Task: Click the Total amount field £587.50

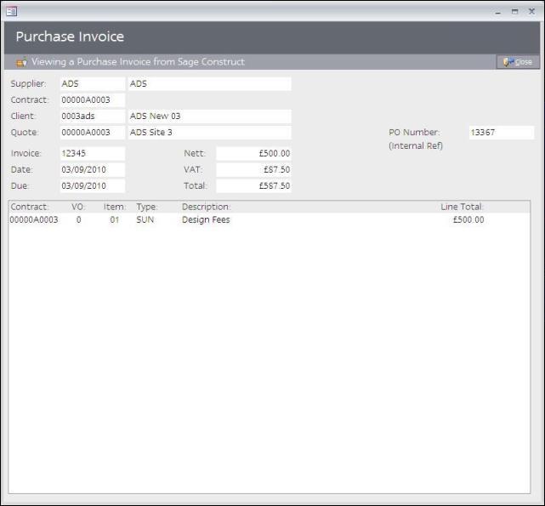Action: click(x=253, y=186)
